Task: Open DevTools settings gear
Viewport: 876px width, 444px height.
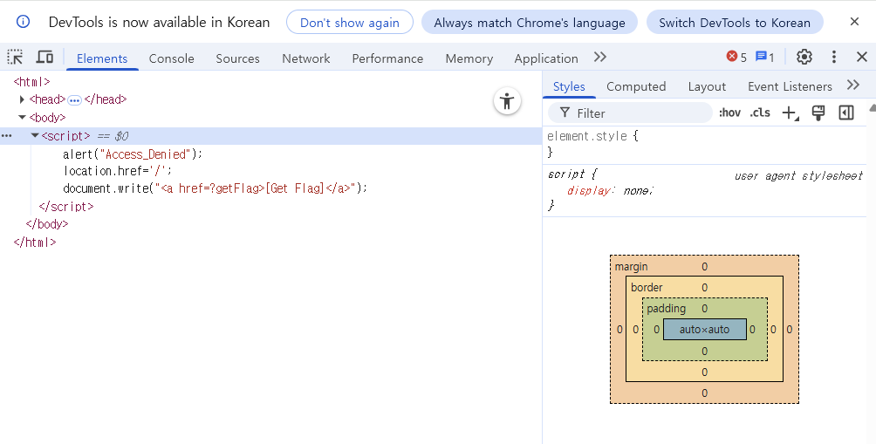Action: [x=804, y=57]
